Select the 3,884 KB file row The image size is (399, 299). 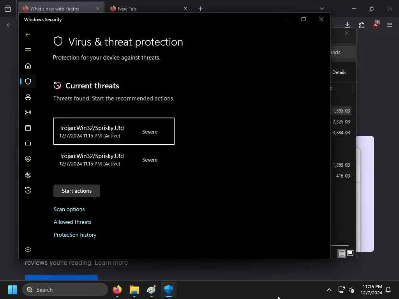click(341, 133)
